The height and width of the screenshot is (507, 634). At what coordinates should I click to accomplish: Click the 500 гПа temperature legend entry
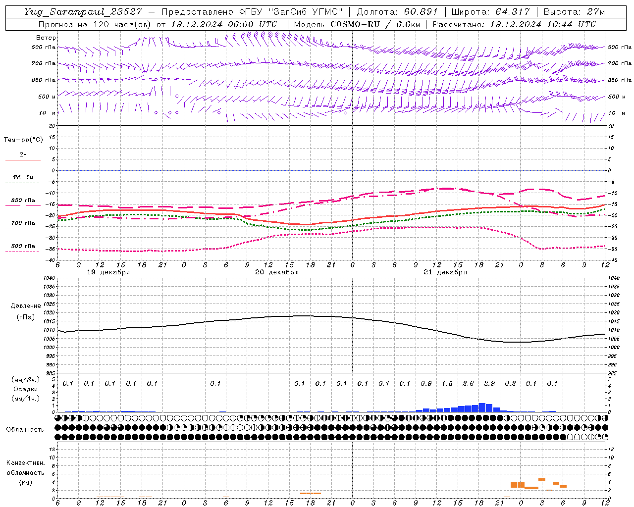pyautogui.click(x=23, y=246)
